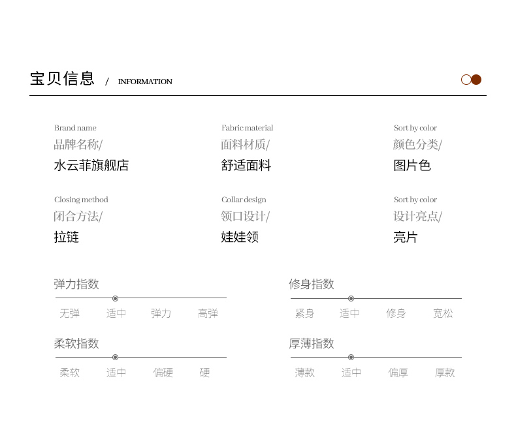Click the 'Brand name' label
The width and height of the screenshot is (516, 430).
pos(75,128)
